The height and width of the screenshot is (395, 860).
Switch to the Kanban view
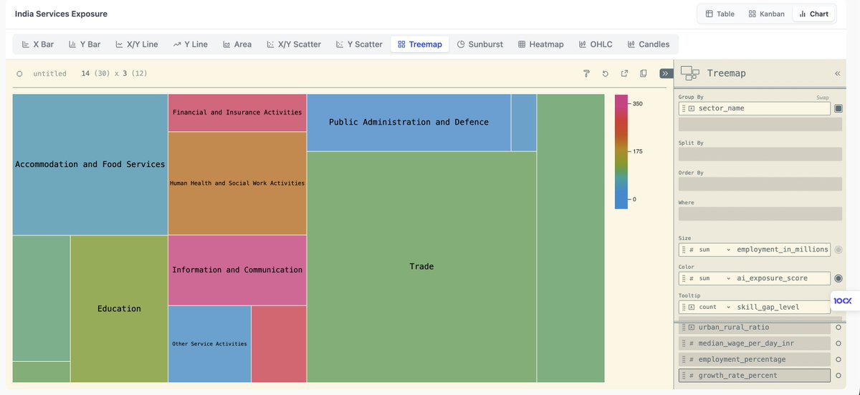(x=766, y=14)
